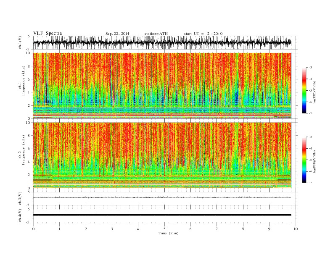Click time axis tick label "10"

coord(296,229)
